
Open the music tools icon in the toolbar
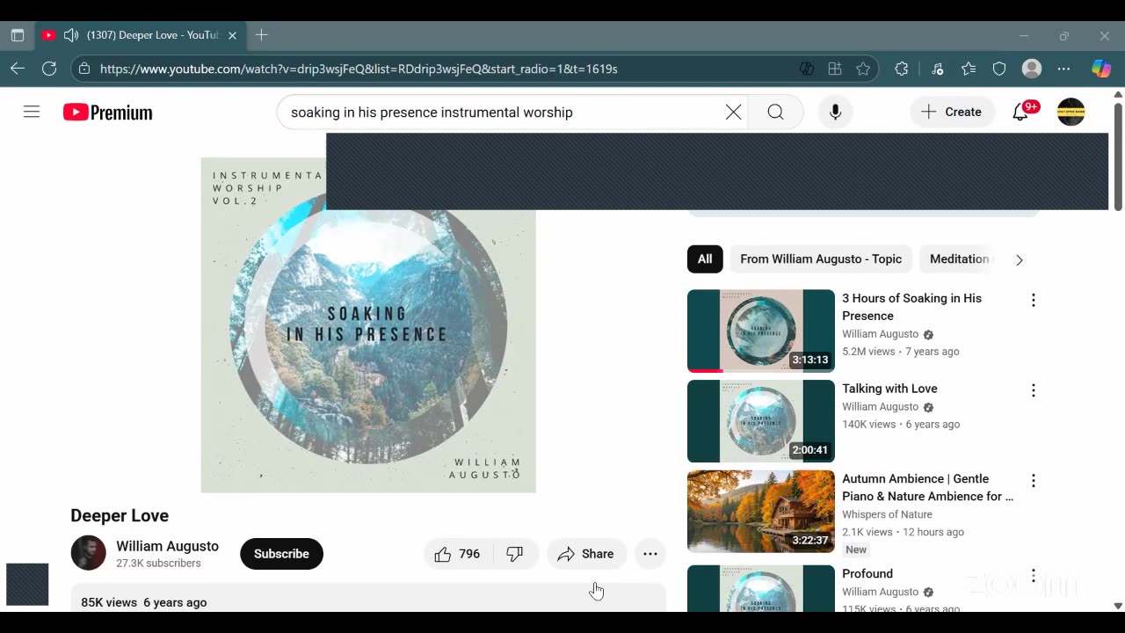click(937, 69)
